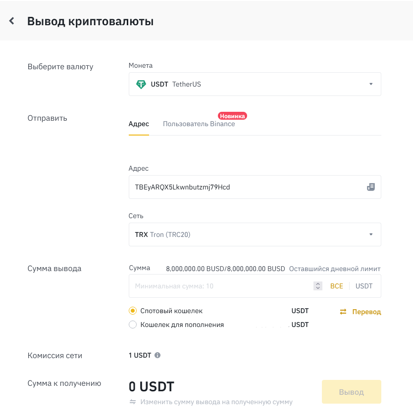Open the TRX Tron (TRC20) network dropdown arrow
Image resolution: width=413 pixels, height=418 pixels.
tap(371, 234)
